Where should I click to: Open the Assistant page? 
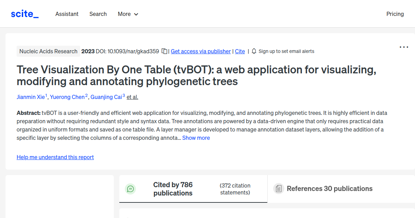(67, 14)
